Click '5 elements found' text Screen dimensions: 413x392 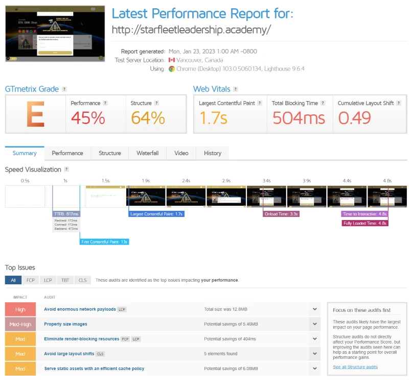pos(220,354)
